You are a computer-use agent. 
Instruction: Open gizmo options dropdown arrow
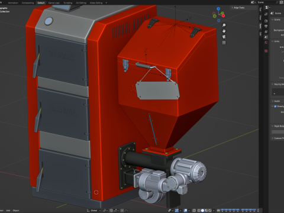180,211
